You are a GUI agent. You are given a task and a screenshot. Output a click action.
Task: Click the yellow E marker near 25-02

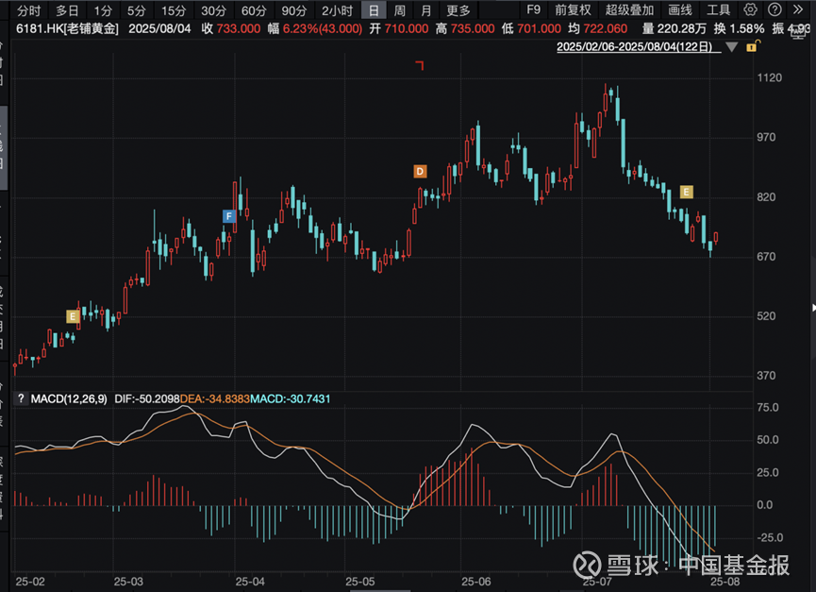(73, 316)
